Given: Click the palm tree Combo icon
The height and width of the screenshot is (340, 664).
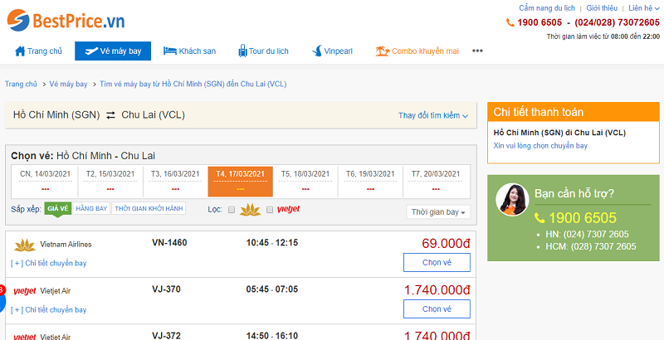Looking at the screenshot, I should [x=382, y=51].
